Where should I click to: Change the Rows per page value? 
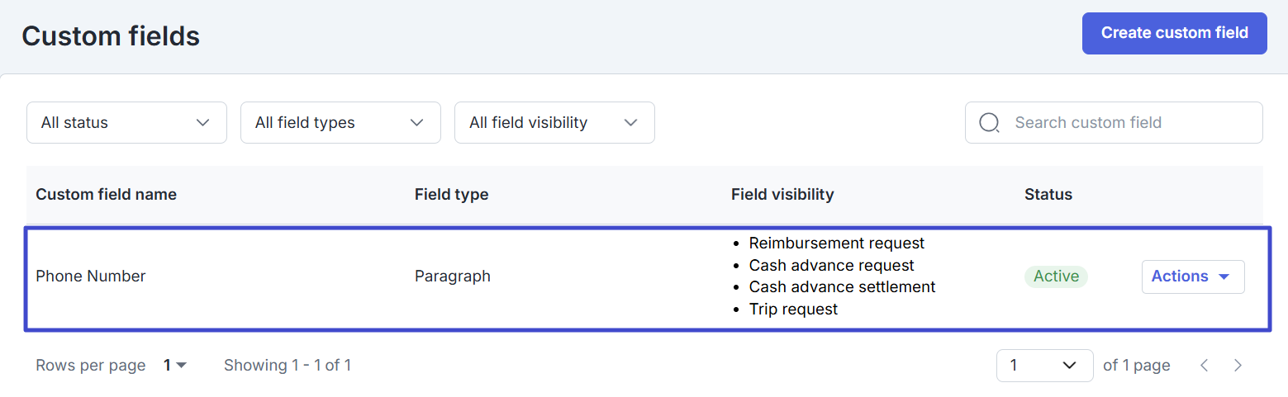click(175, 365)
